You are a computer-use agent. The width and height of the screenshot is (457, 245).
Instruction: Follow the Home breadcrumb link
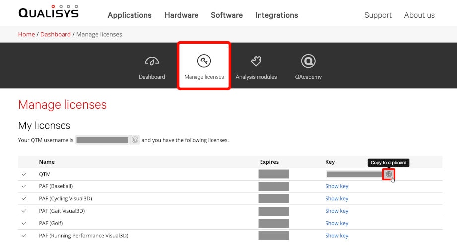pyautogui.click(x=26, y=34)
